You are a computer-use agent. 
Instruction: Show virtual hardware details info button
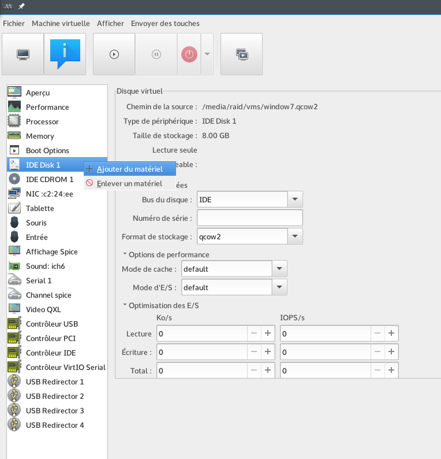click(x=65, y=54)
